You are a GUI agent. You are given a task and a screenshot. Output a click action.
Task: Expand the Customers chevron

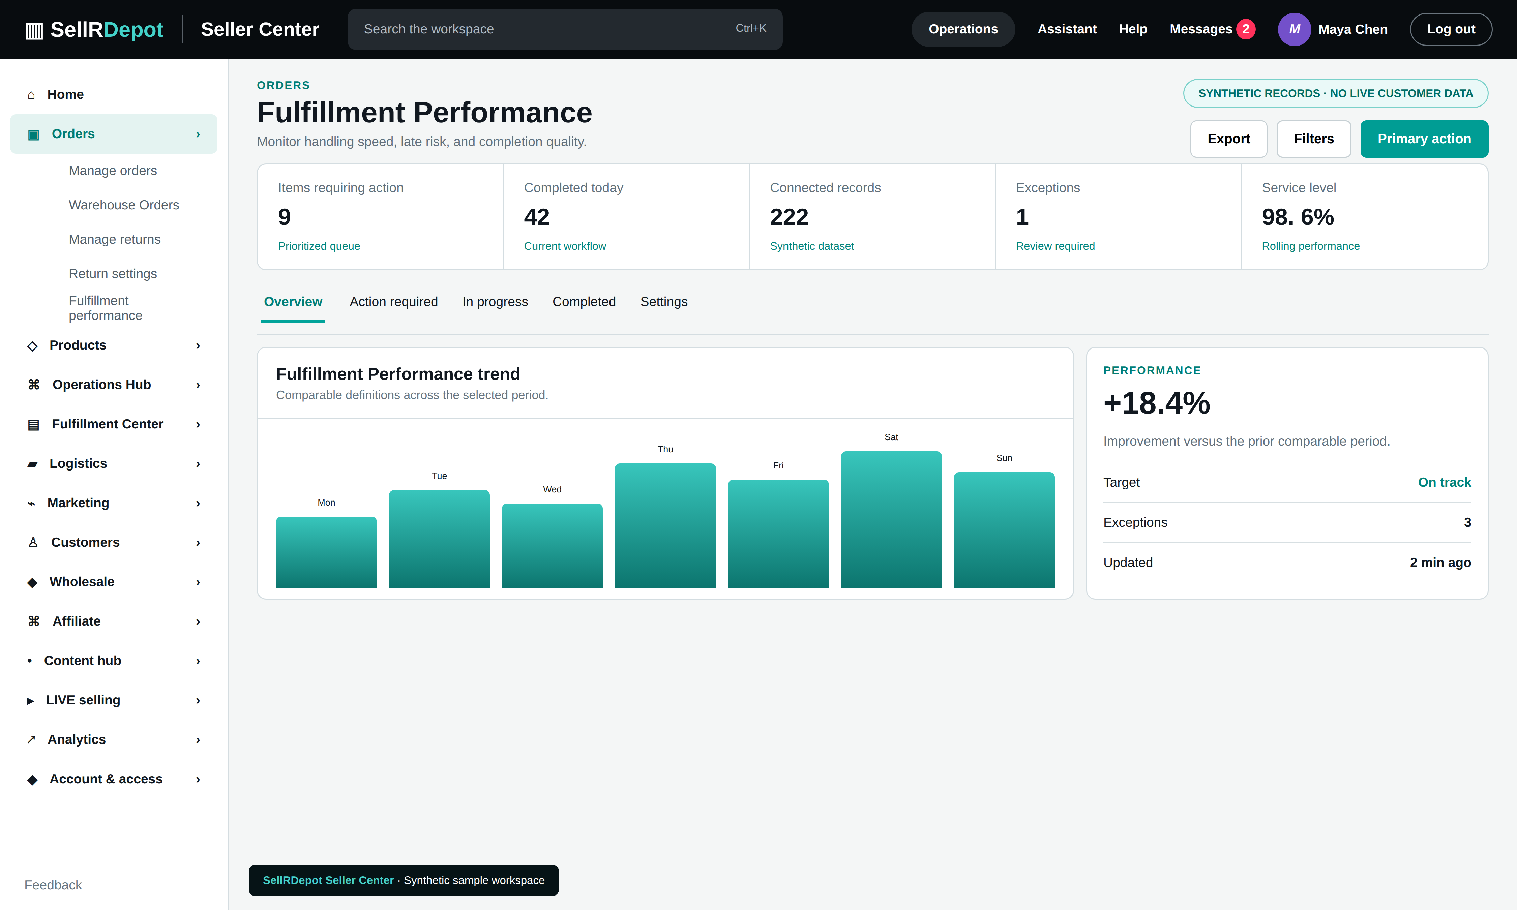[x=198, y=543]
